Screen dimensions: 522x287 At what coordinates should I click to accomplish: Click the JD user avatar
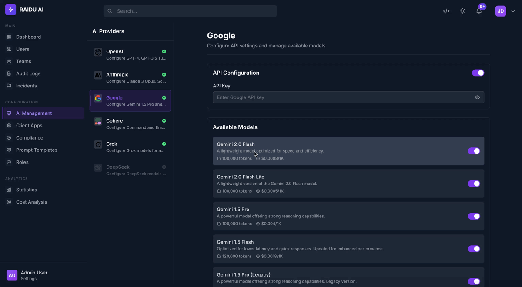tap(501, 11)
